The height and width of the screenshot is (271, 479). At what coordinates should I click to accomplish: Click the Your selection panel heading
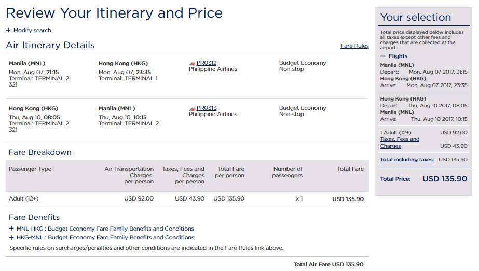coord(416,17)
